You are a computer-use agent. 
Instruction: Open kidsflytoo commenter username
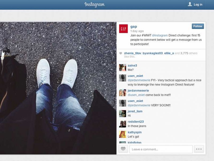(135, 142)
